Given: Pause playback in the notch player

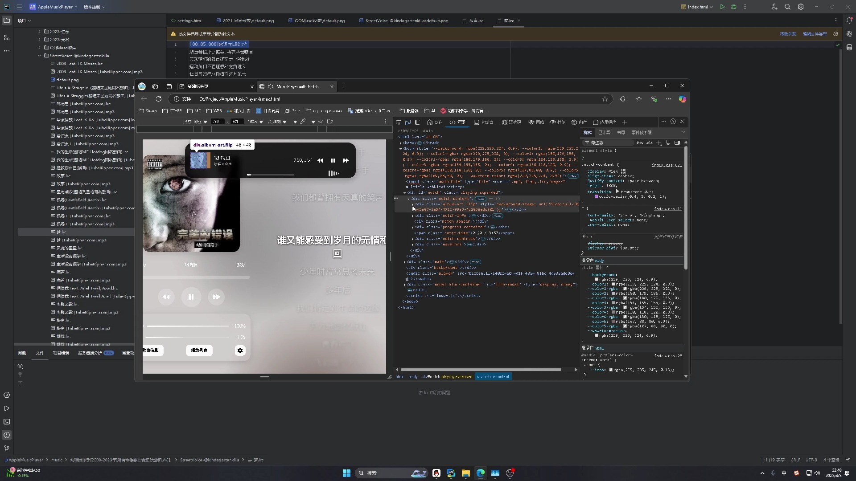Looking at the screenshot, I should pyautogui.click(x=333, y=160).
